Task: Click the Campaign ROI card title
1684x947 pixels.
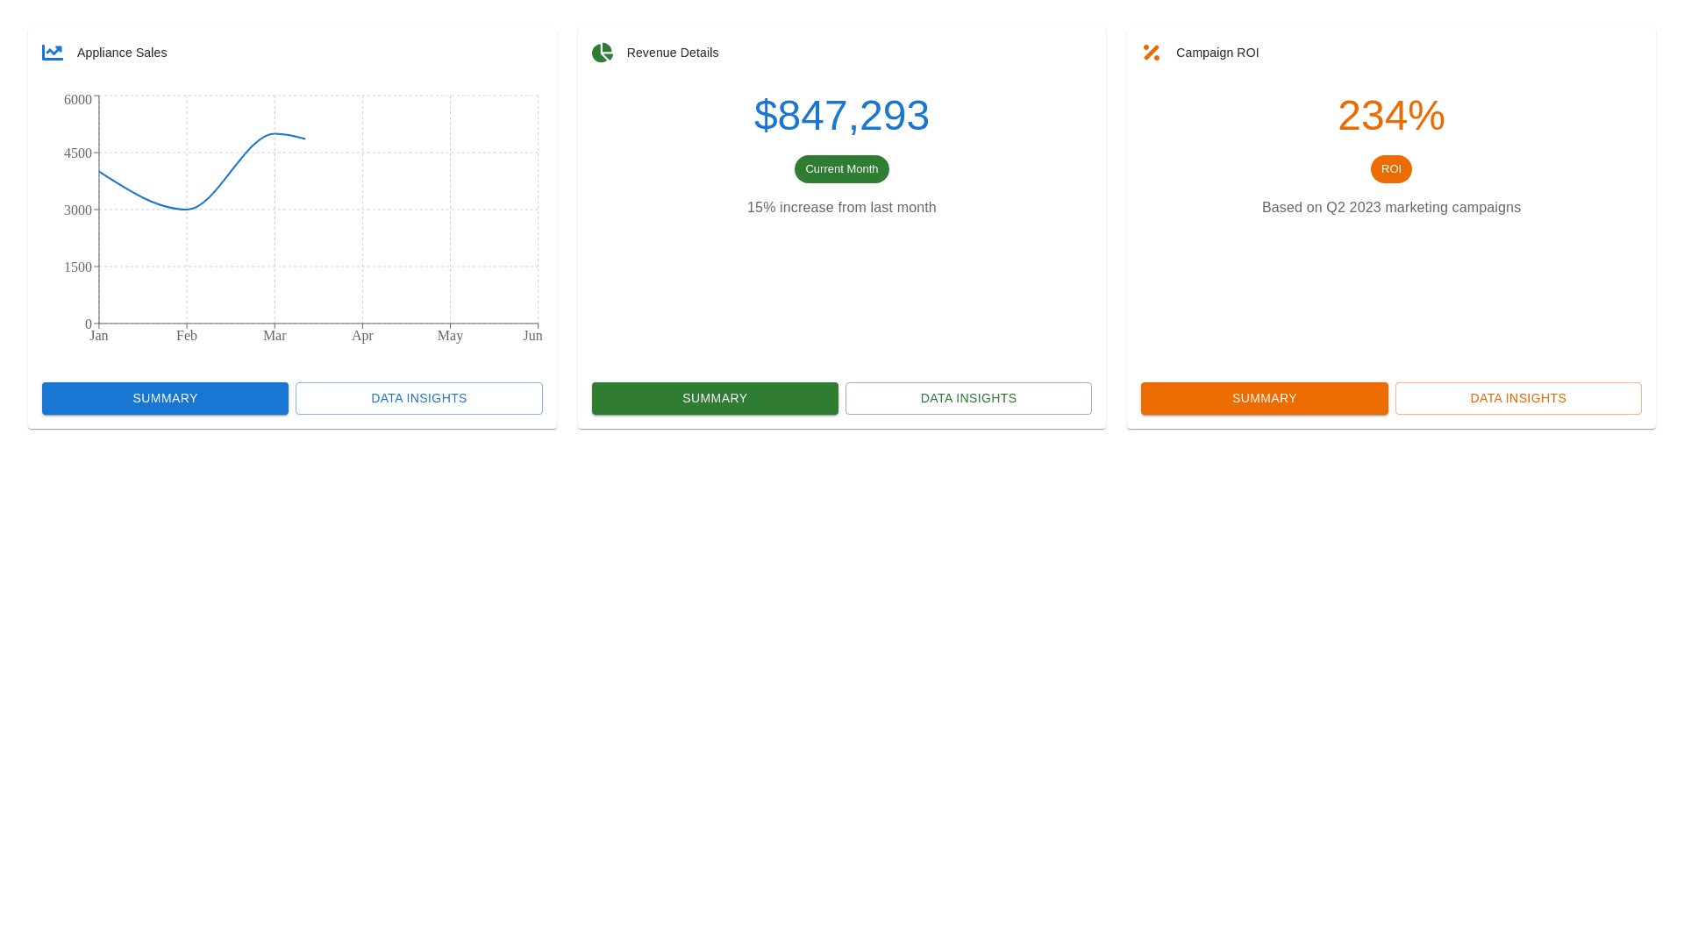Action: click(1217, 53)
